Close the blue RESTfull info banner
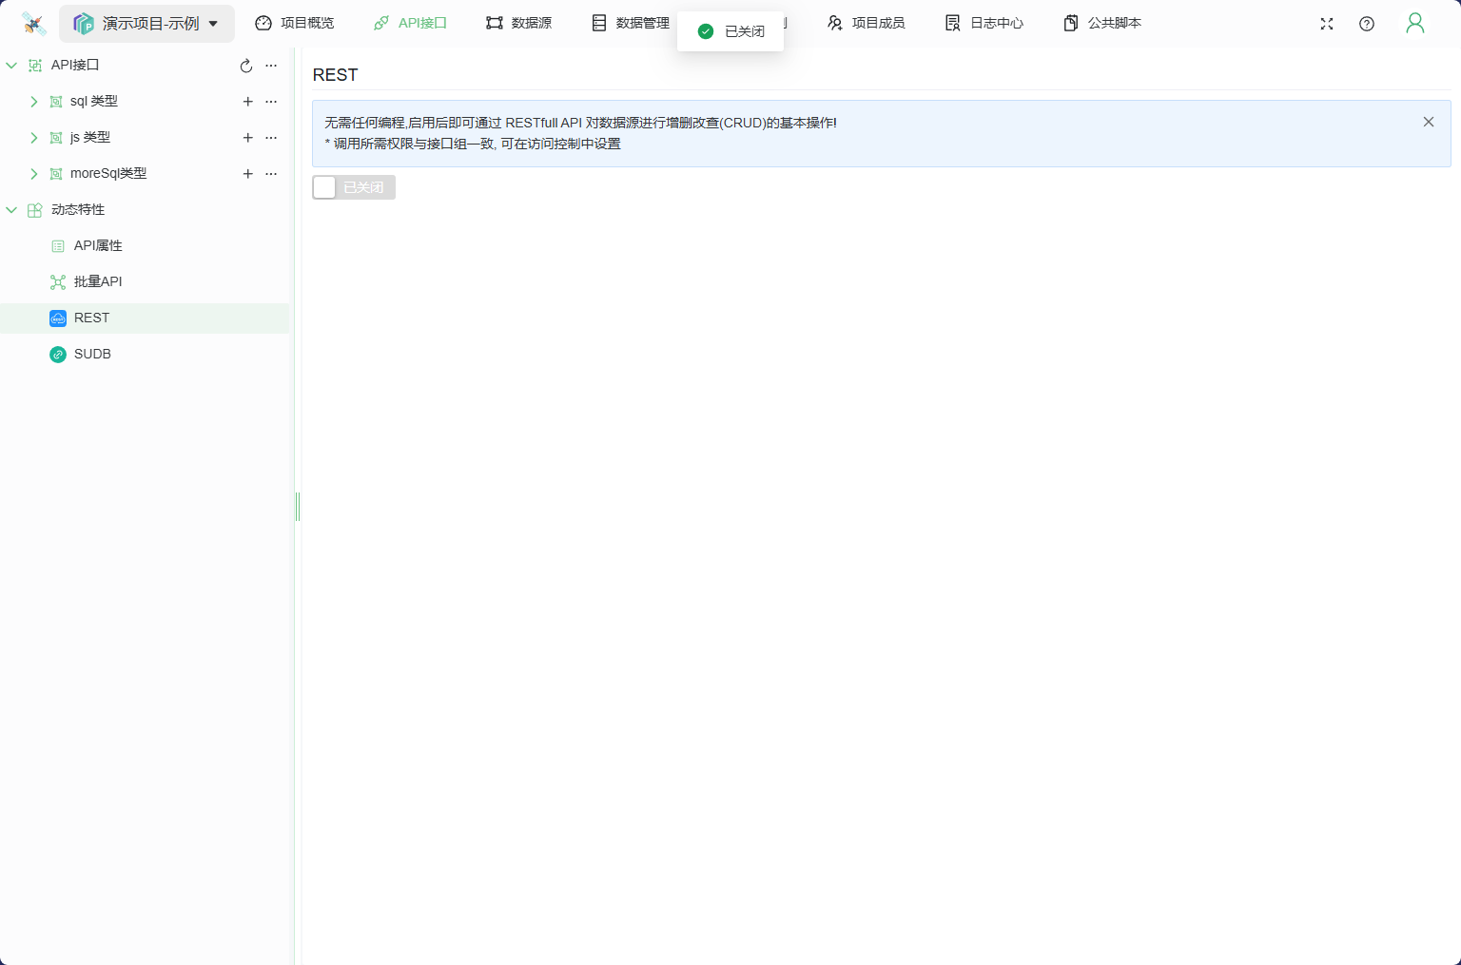The height and width of the screenshot is (965, 1461). pos(1428,122)
